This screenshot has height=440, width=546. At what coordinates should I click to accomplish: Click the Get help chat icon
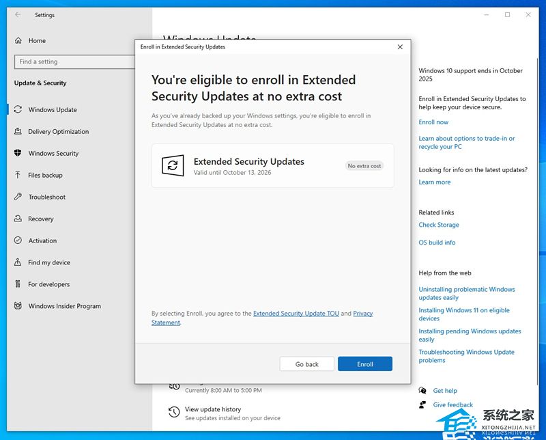coord(422,391)
